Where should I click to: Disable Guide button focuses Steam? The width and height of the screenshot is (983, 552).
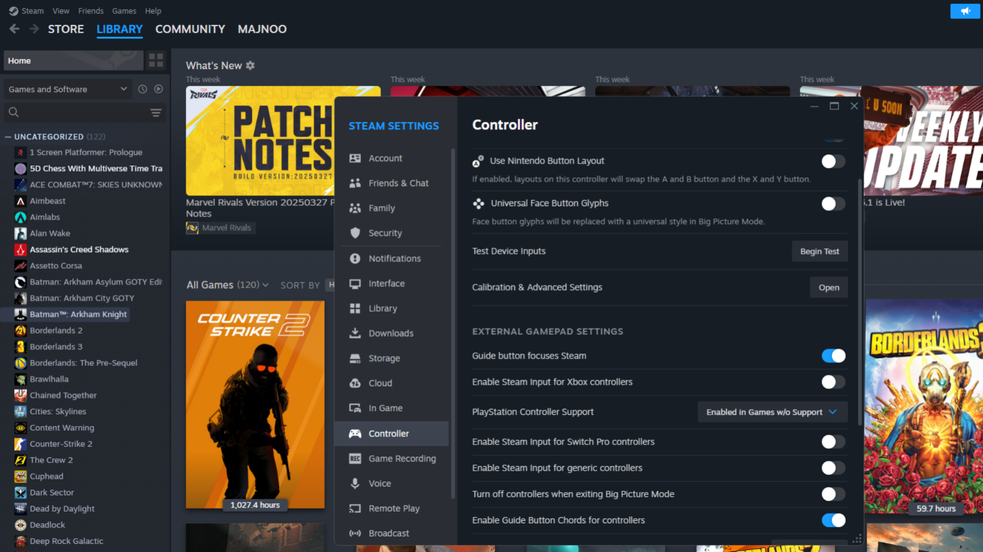833,356
